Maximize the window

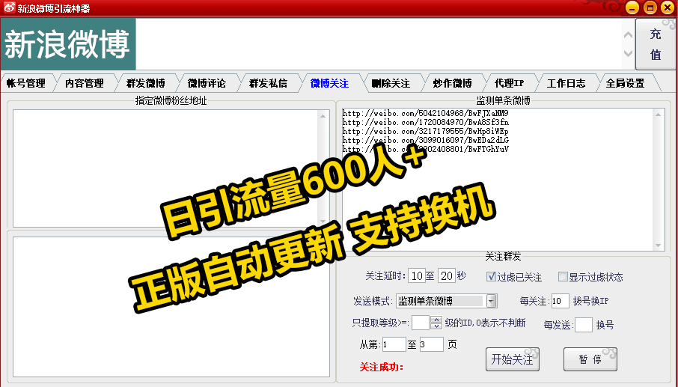650,7
